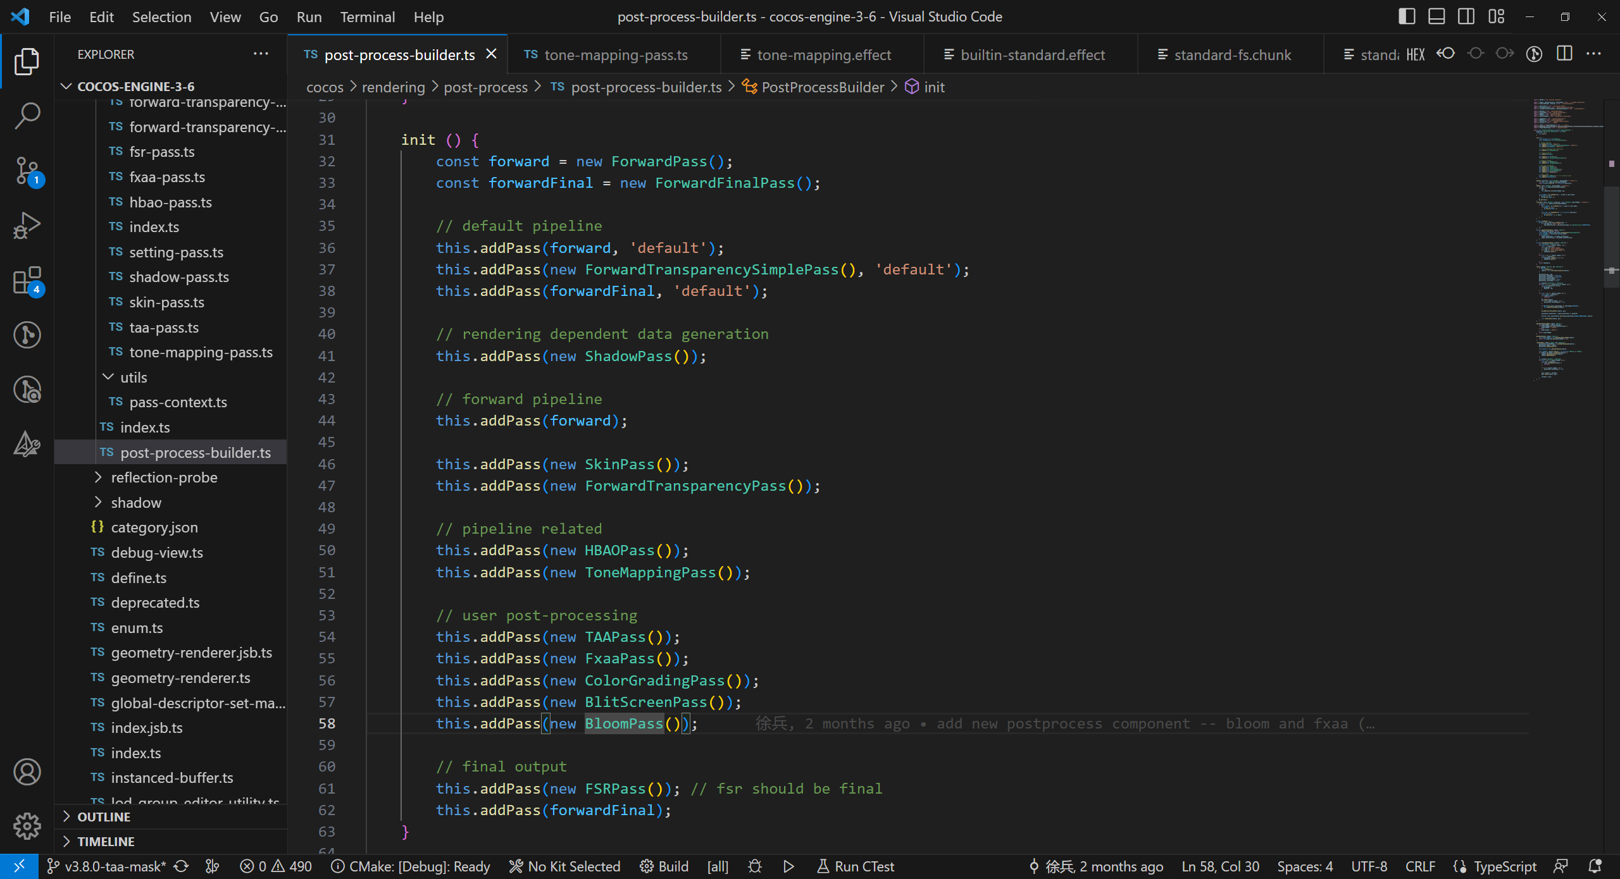Screen dimensions: 1620x879
Task: Open the CMake activity bar icon
Action: coord(27,444)
